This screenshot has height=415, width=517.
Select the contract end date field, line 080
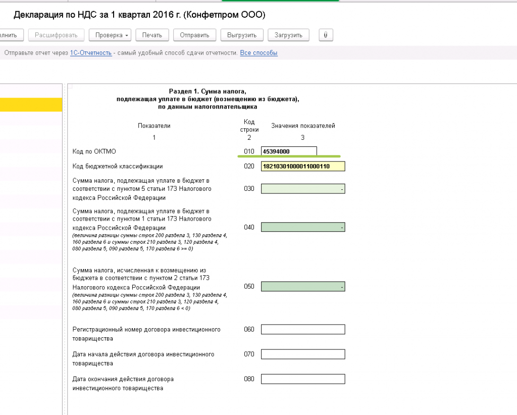(x=303, y=379)
